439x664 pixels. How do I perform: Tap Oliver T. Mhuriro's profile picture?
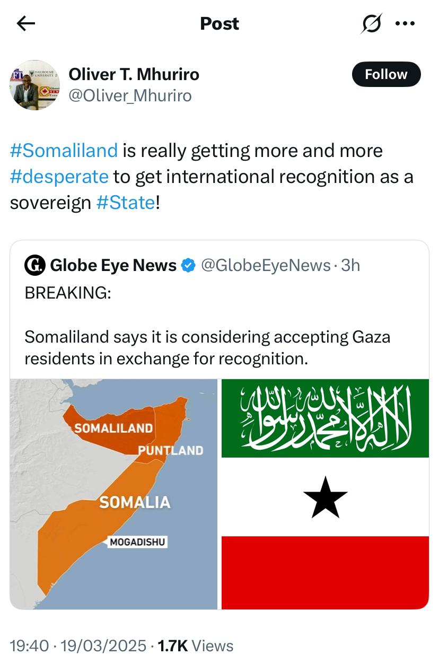pos(34,85)
